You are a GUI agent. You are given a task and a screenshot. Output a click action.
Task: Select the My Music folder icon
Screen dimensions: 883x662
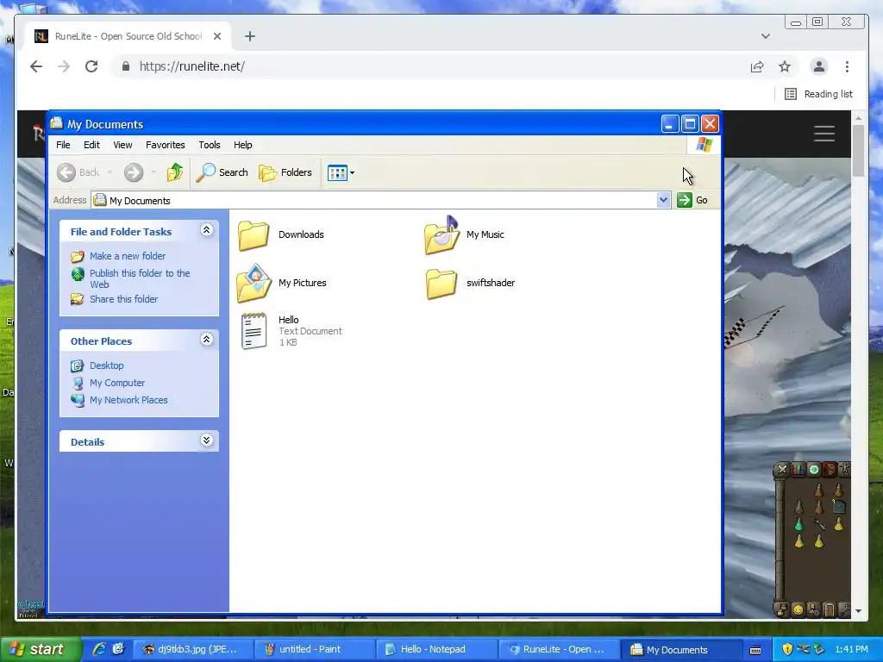(x=442, y=234)
